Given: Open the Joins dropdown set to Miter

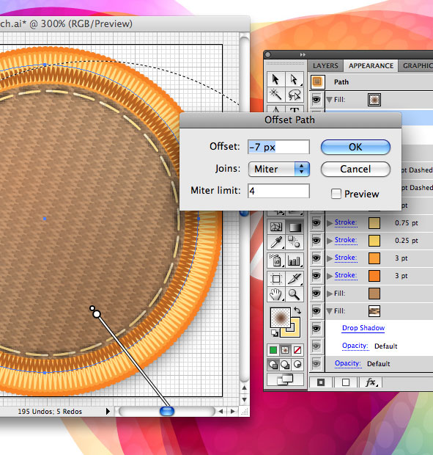Looking at the screenshot, I should tap(279, 170).
